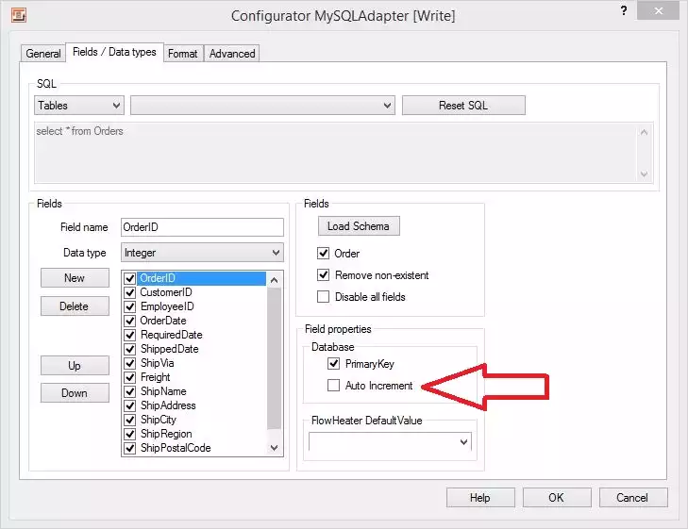This screenshot has width=688, height=529.
Task: Click the OK button
Action: [556, 498]
